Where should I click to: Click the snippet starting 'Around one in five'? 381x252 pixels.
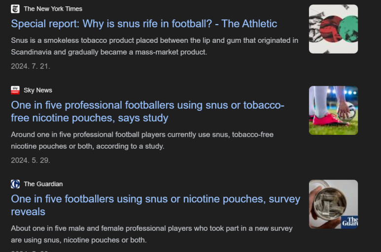(142, 140)
